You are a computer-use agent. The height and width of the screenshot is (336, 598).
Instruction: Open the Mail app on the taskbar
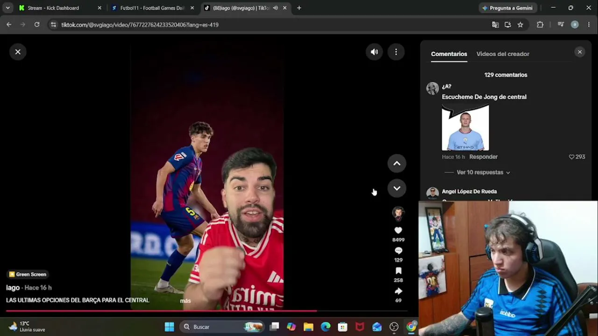tap(377, 327)
